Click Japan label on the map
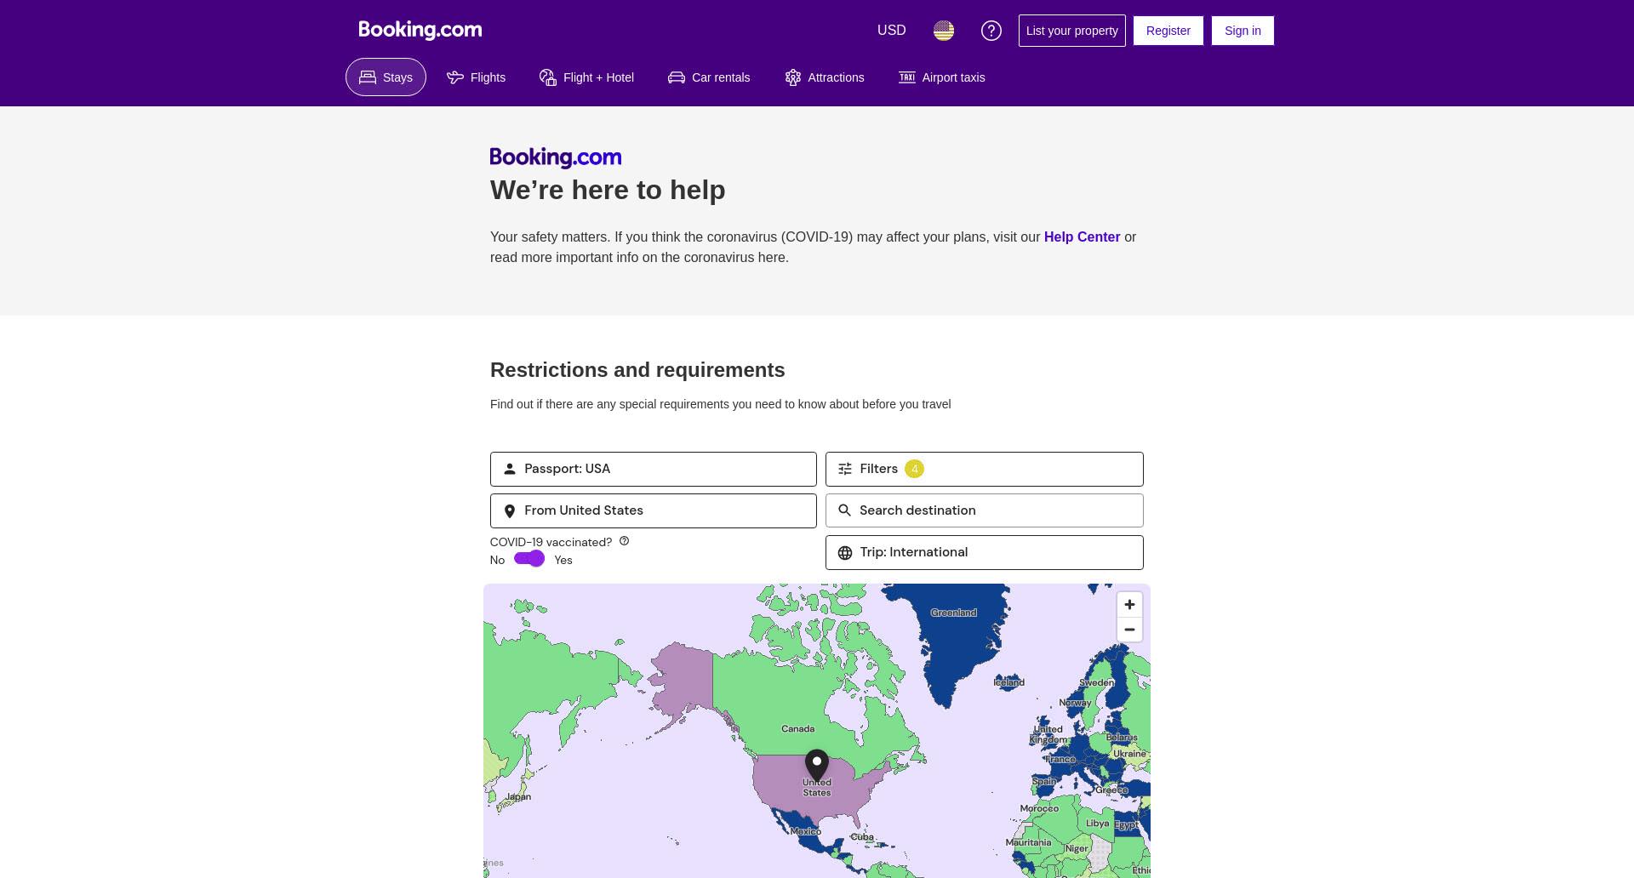The height and width of the screenshot is (878, 1634). point(518,797)
